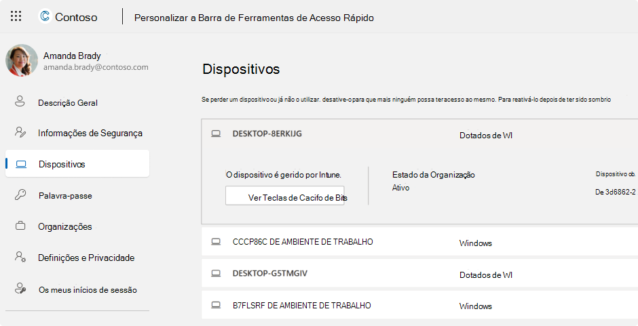This screenshot has height=326, width=638.
Task: Select Dispositivos menu item
Action: coord(77,164)
